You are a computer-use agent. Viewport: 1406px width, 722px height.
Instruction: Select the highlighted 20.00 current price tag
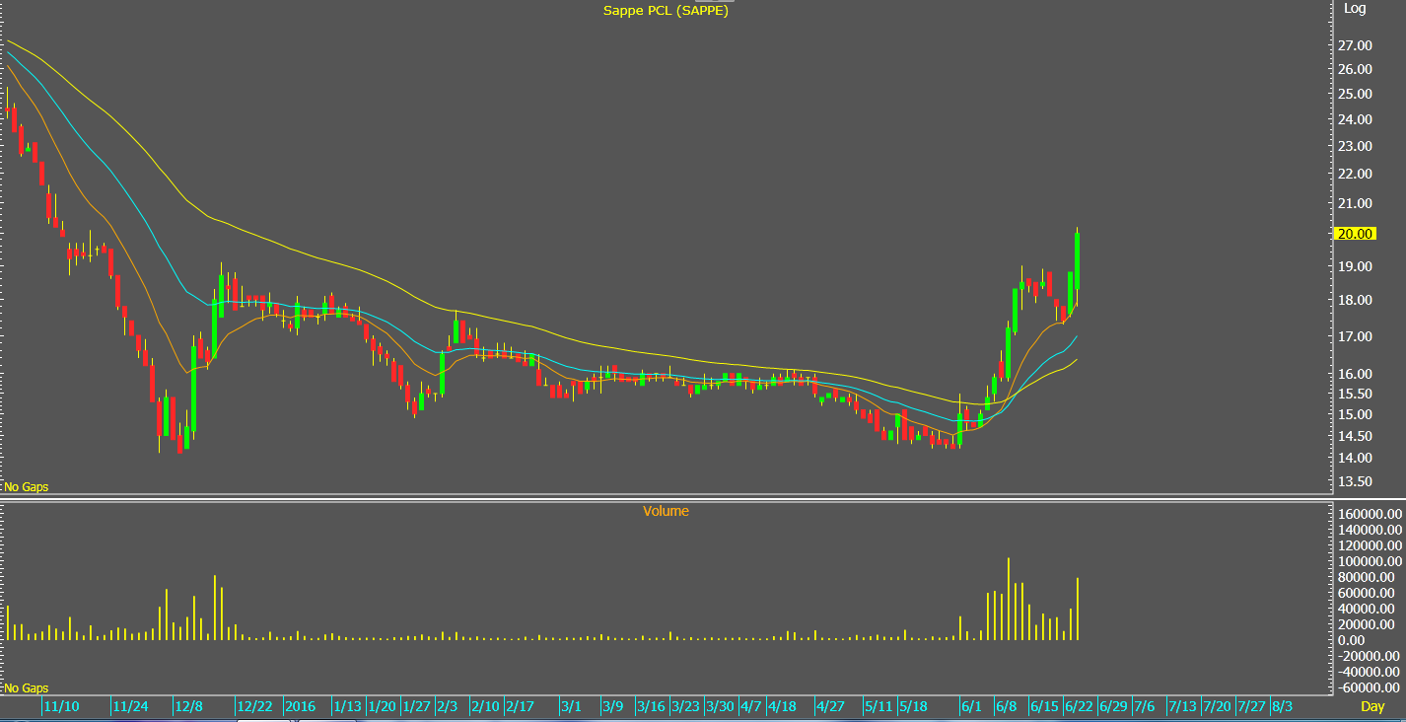[1354, 234]
